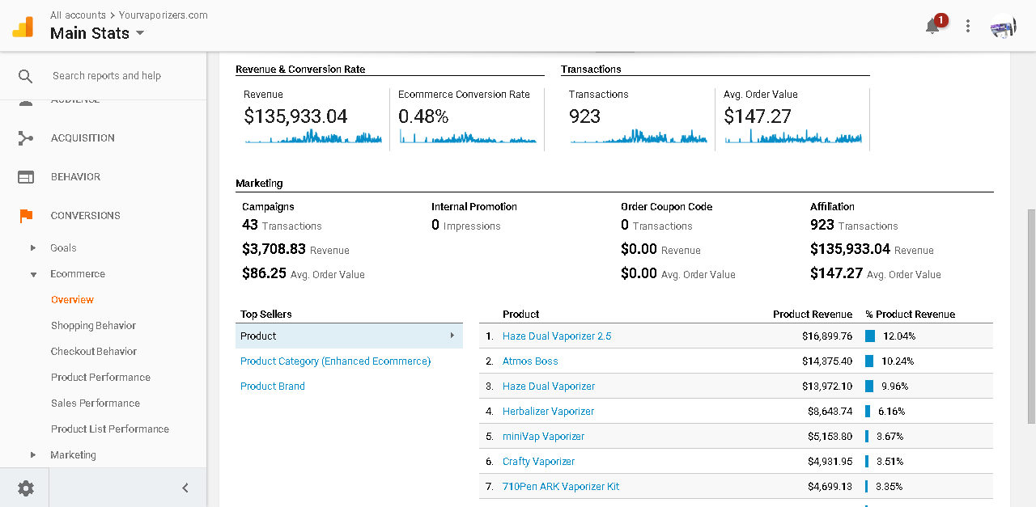Select Product Brand top sellers
1036x507 pixels.
pos(273,387)
